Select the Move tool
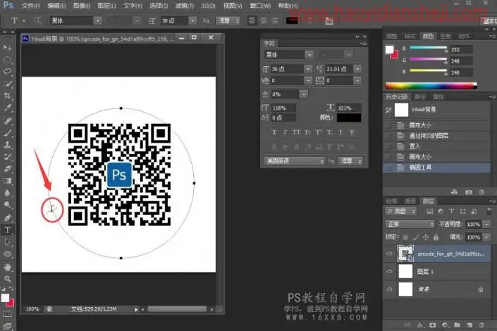 coord(7,47)
